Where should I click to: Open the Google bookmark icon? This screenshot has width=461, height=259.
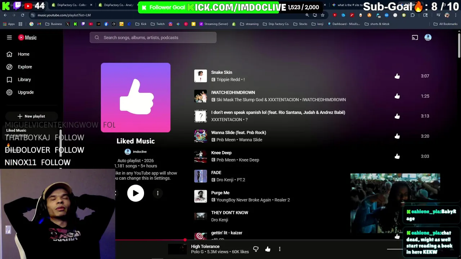(x=31, y=24)
